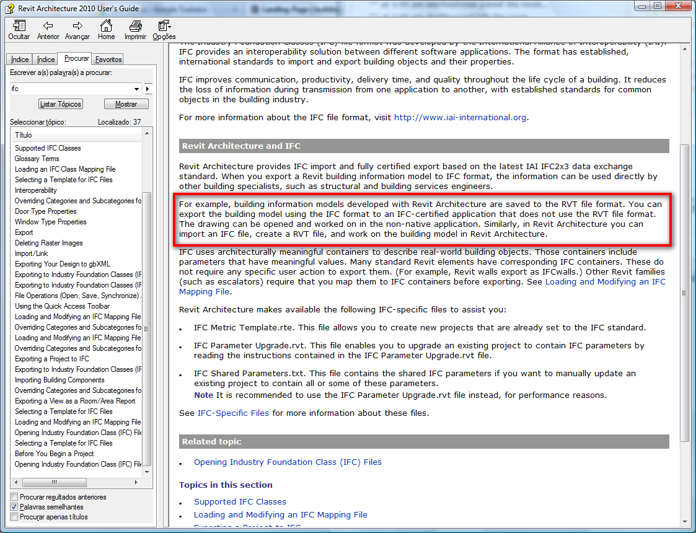Open Opening Industry Foundation Class (IFC) Files link
The width and height of the screenshot is (696, 533).
click(x=288, y=462)
